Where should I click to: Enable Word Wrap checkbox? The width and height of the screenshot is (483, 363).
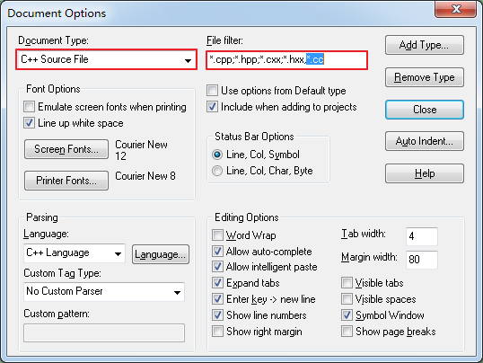coord(217,235)
